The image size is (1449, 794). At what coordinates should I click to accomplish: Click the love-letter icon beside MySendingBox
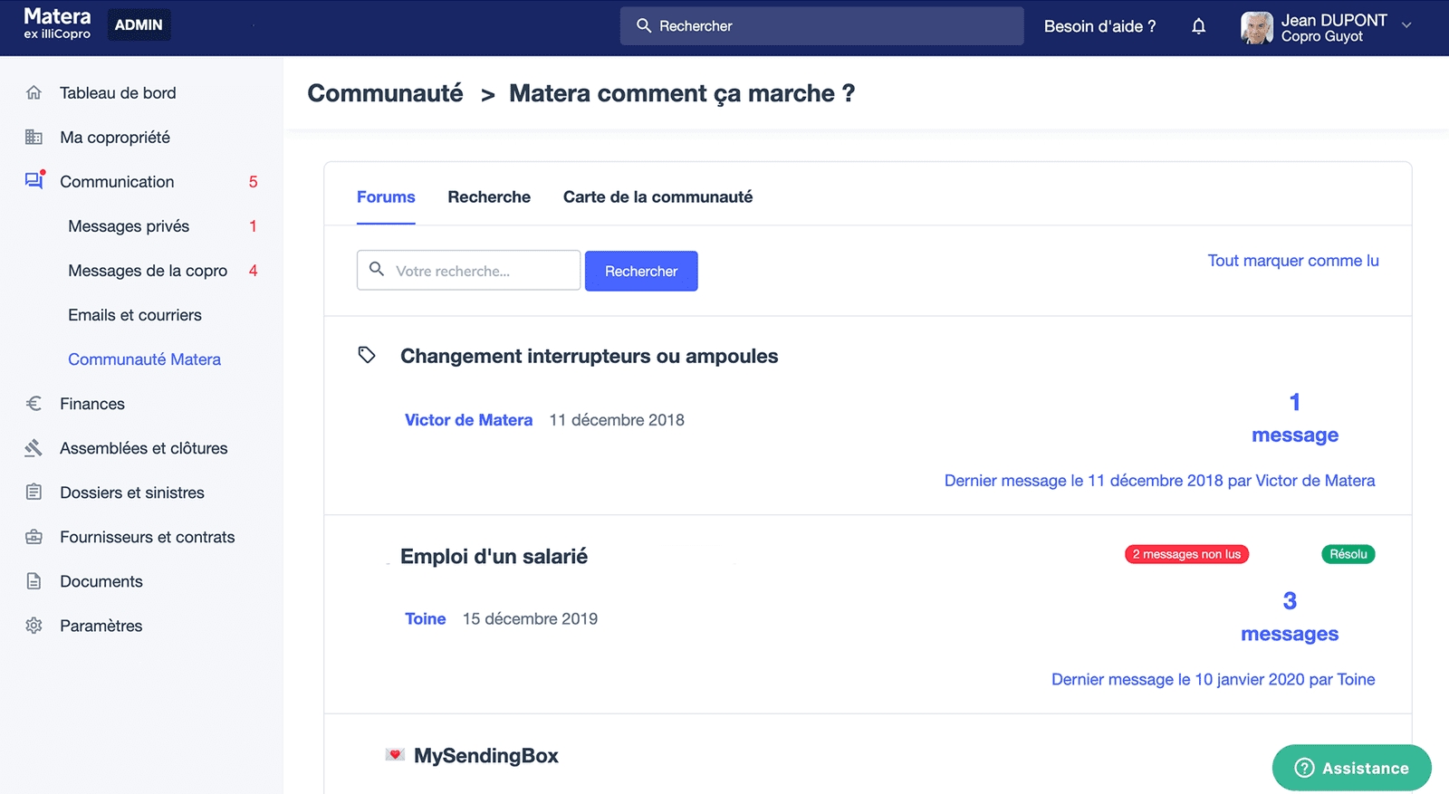coord(395,754)
